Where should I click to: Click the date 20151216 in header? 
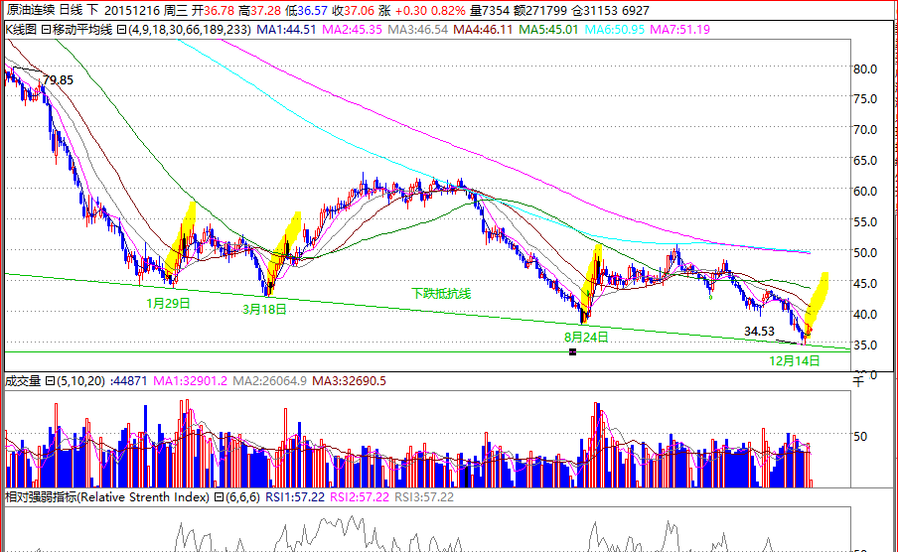click(132, 10)
